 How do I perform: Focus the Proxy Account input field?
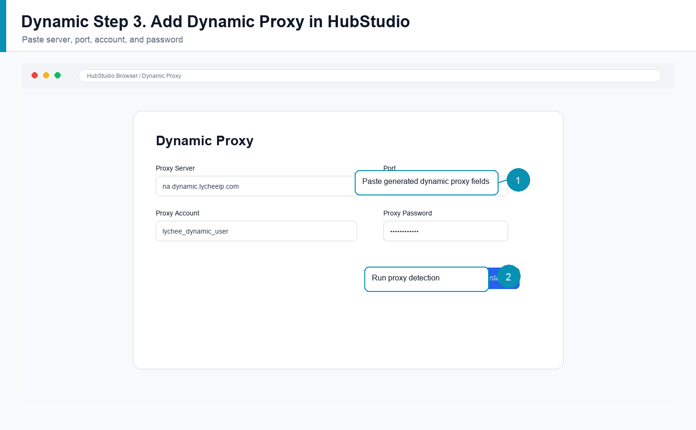[256, 231]
